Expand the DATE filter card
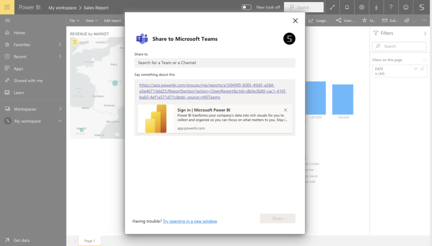This screenshot has height=246, width=432. (x=416, y=69)
